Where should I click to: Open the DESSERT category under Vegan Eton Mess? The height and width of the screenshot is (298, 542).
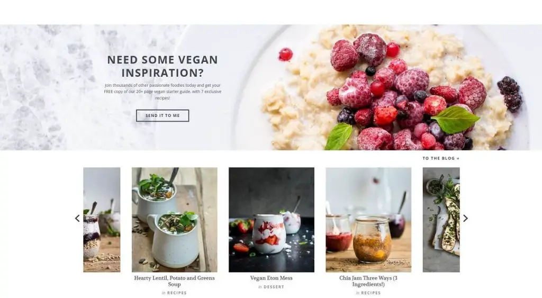click(x=274, y=287)
